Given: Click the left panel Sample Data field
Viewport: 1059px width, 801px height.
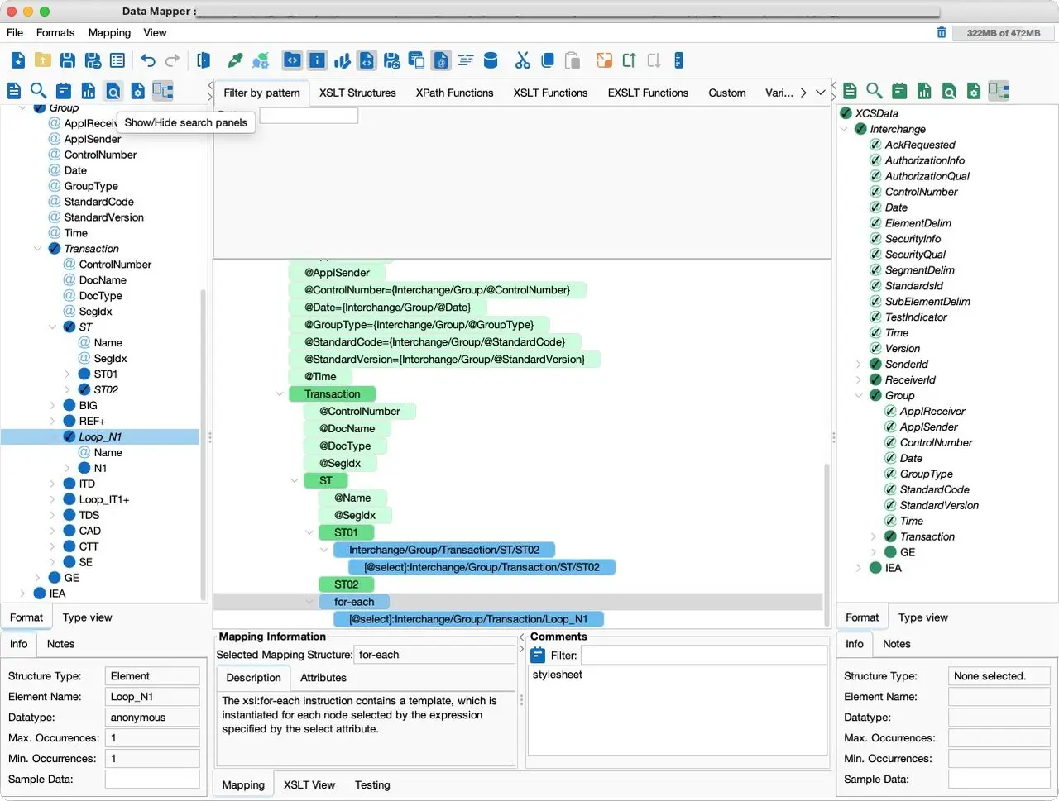Looking at the screenshot, I should (x=152, y=780).
